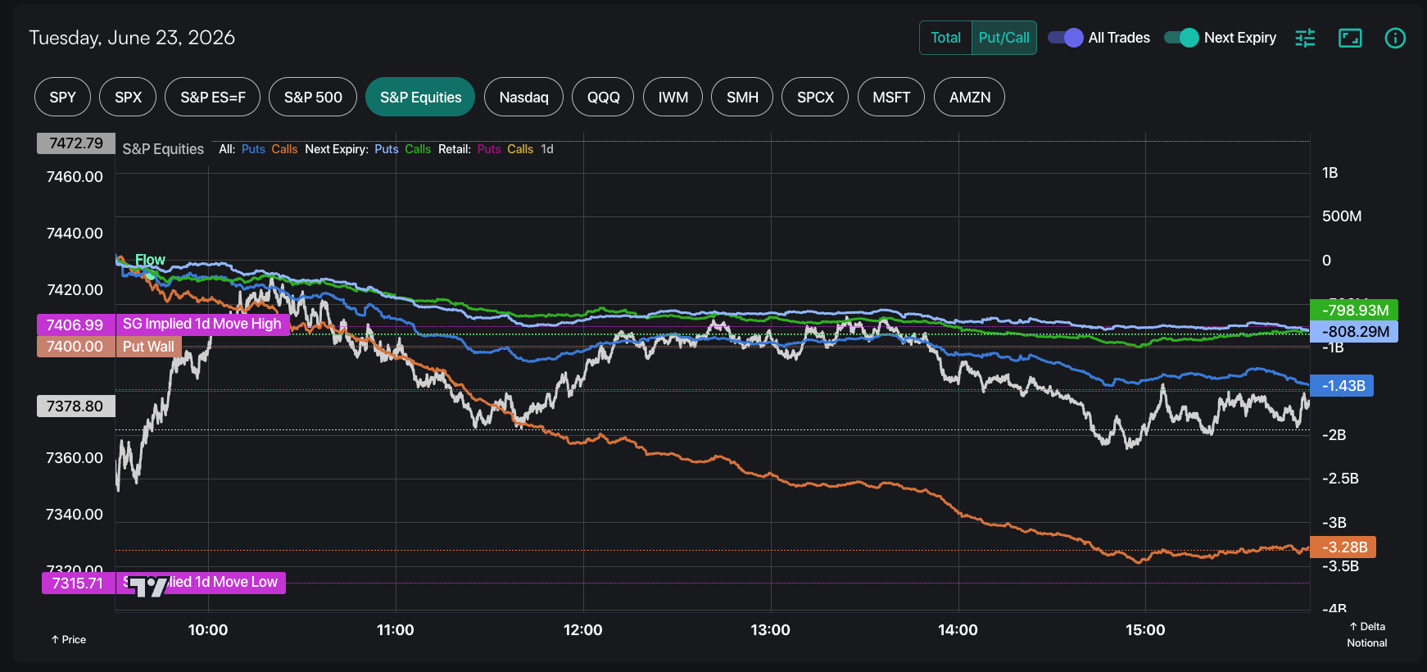Image resolution: width=1427 pixels, height=672 pixels.
Task: Open the chart settings sliders icon
Action: (x=1305, y=38)
